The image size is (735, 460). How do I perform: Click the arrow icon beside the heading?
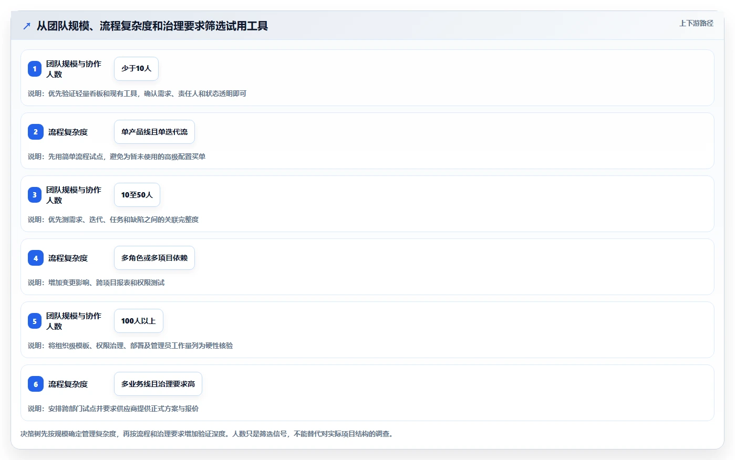tap(27, 26)
